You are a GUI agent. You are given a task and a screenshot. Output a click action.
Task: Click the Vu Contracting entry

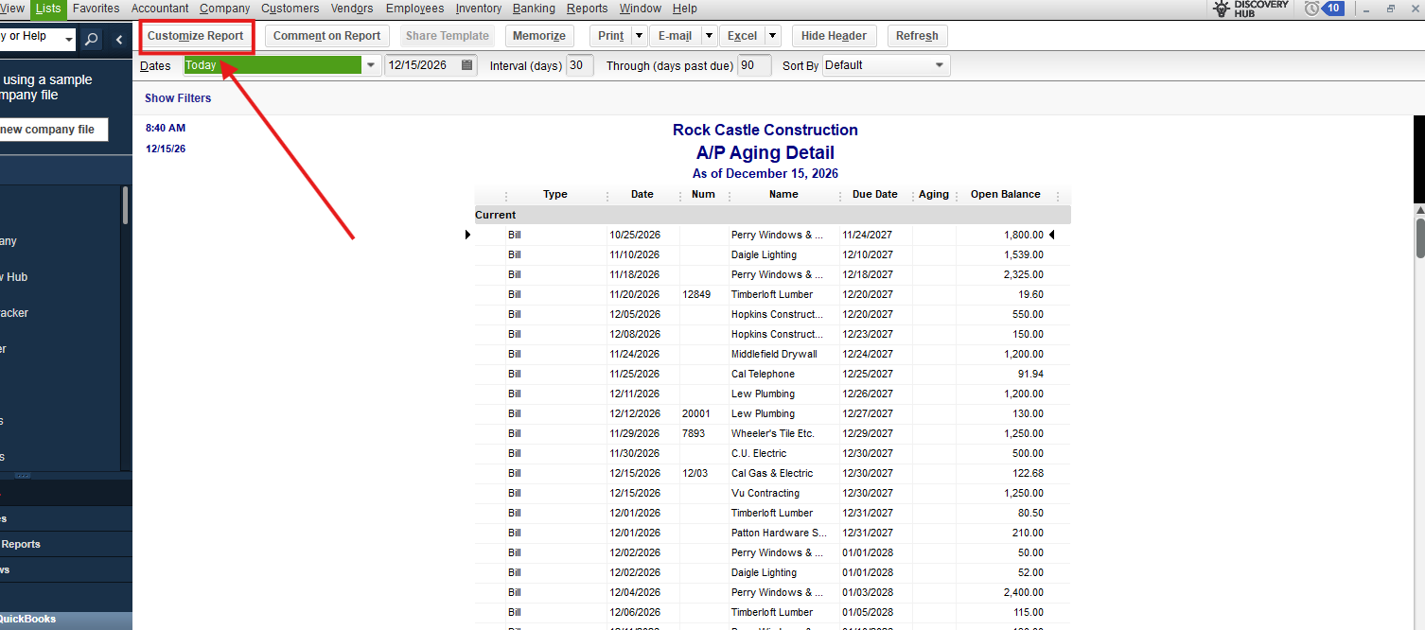(765, 493)
